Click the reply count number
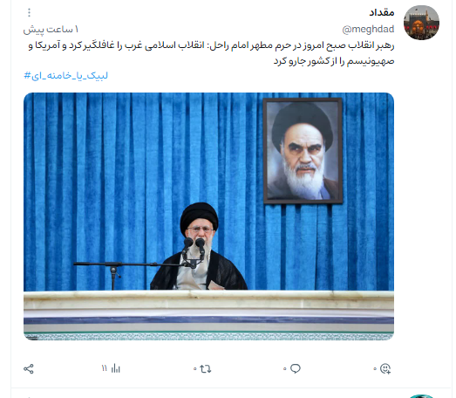The height and width of the screenshot is (398, 456). pos(285,369)
